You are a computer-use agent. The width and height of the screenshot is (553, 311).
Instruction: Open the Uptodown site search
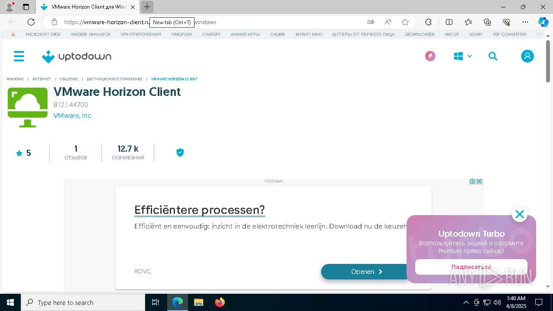(493, 56)
